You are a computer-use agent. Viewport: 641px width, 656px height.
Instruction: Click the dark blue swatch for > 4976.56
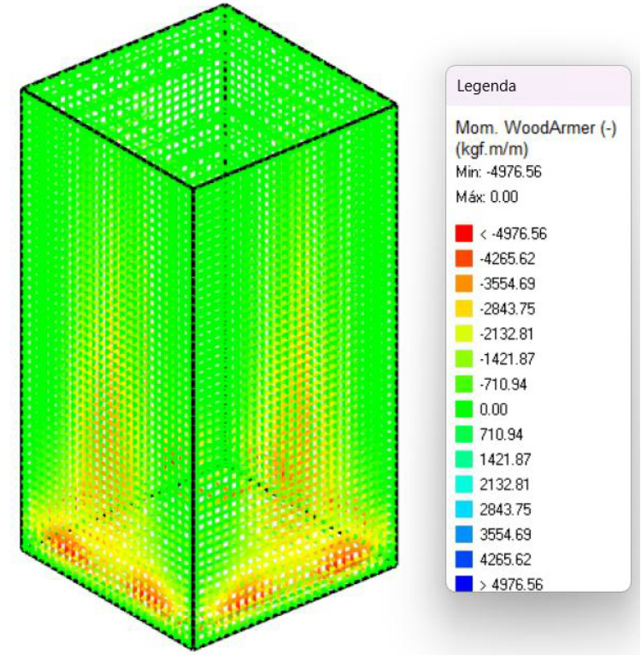point(464,583)
